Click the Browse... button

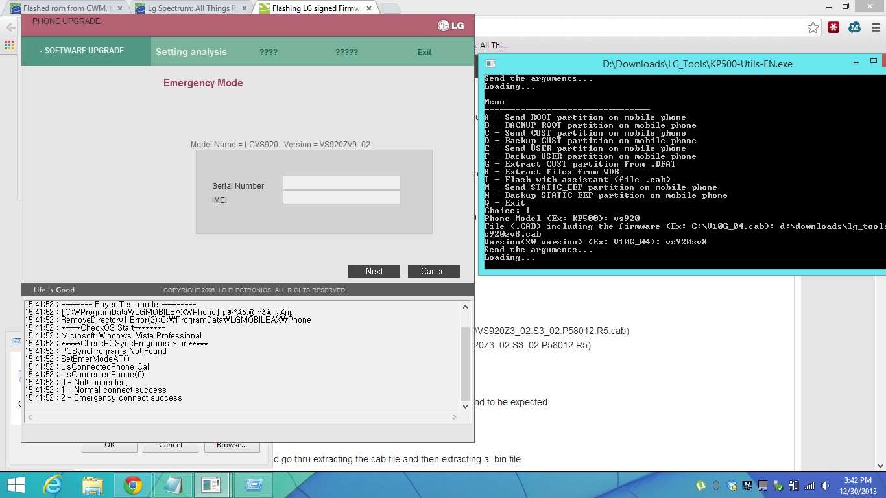pyautogui.click(x=232, y=445)
